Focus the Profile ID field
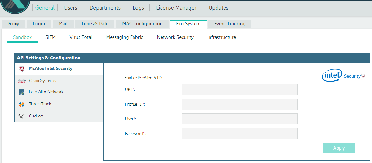 click(x=239, y=104)
